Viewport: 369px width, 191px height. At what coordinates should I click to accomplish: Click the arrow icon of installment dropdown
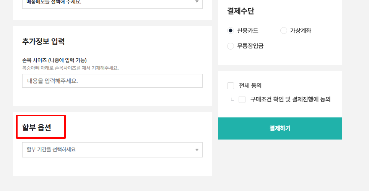point(197,150)
